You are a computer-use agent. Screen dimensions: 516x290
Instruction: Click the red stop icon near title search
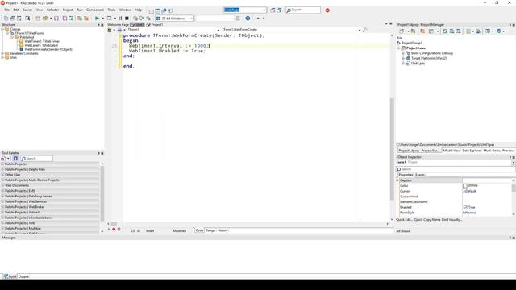pos(327,10)
